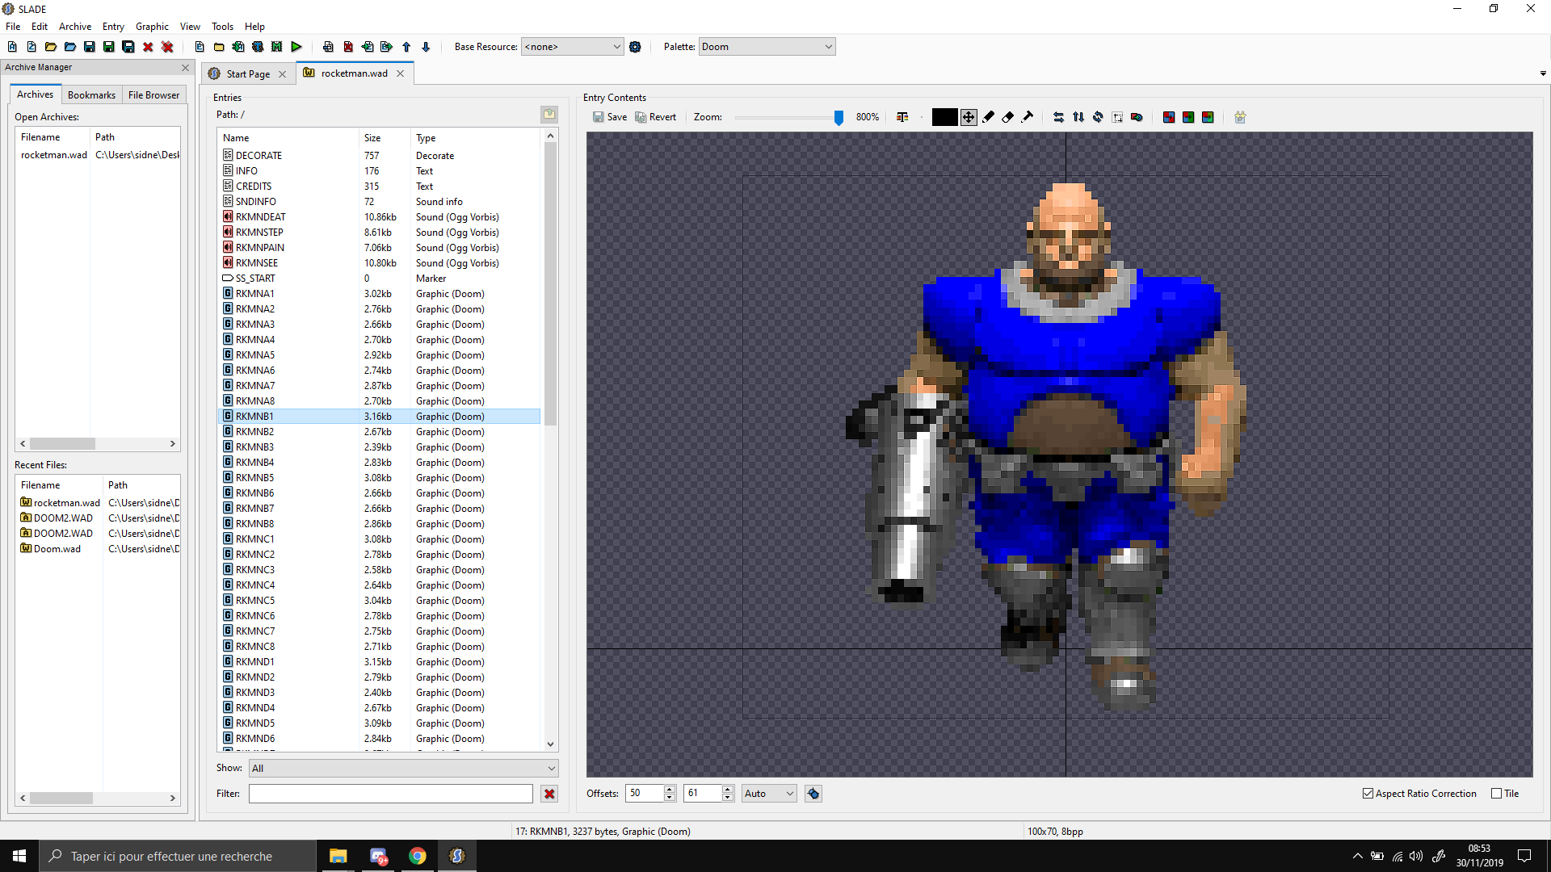Click the green Save As disk icon
This screenshot has height=872, width=1551.
(x=109, y=47)
